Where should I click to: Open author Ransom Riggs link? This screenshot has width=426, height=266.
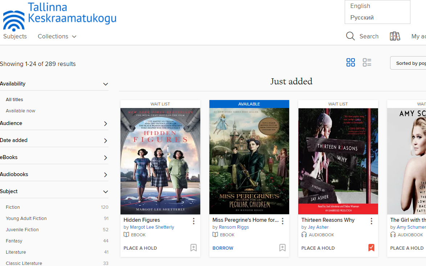click(x=234, y=227)
